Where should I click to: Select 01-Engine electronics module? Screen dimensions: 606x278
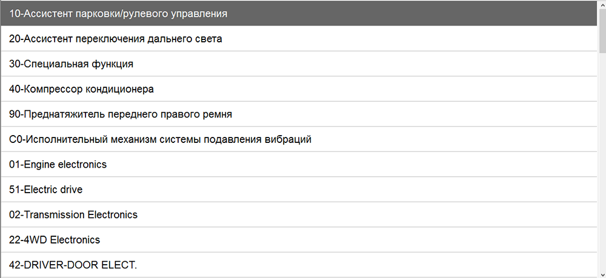tap(58, 164)
